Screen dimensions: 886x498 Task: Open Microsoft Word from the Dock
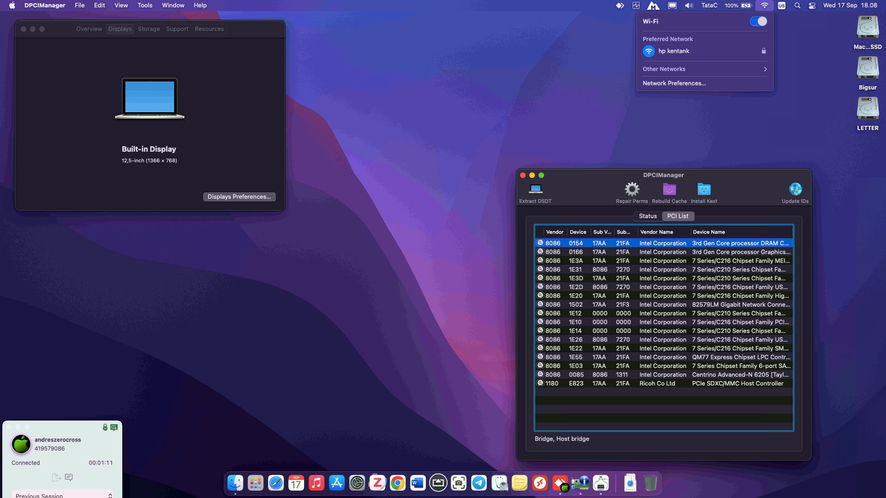(x=418, y=483)
